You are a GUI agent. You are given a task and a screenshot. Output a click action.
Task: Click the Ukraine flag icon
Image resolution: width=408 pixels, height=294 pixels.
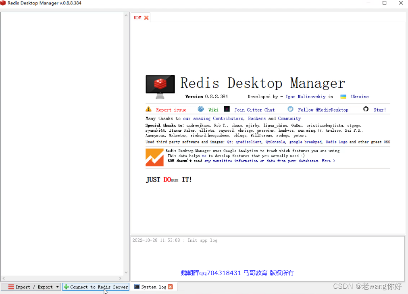[343, 96]
